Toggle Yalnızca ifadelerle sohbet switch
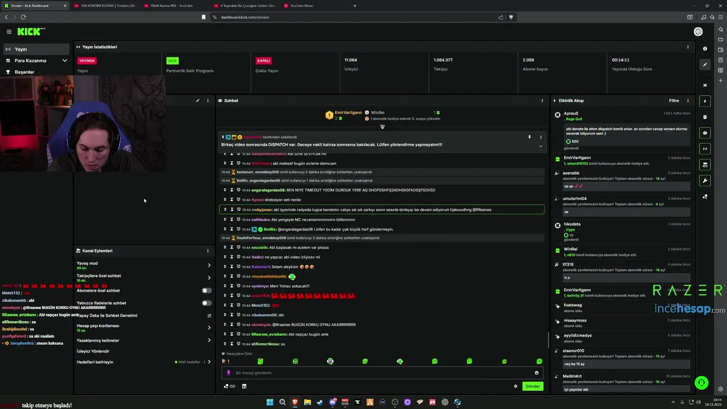 [x=207, y=303]
